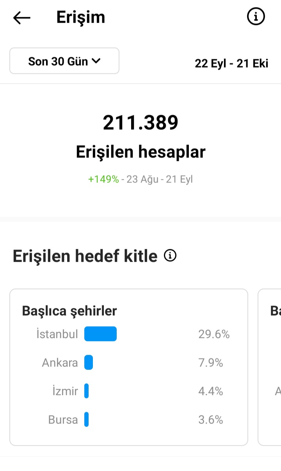The height and width of the screenshot is (471, 281).
Task: Click the Ankara blue bar
Action: click(x=89, y=362)
